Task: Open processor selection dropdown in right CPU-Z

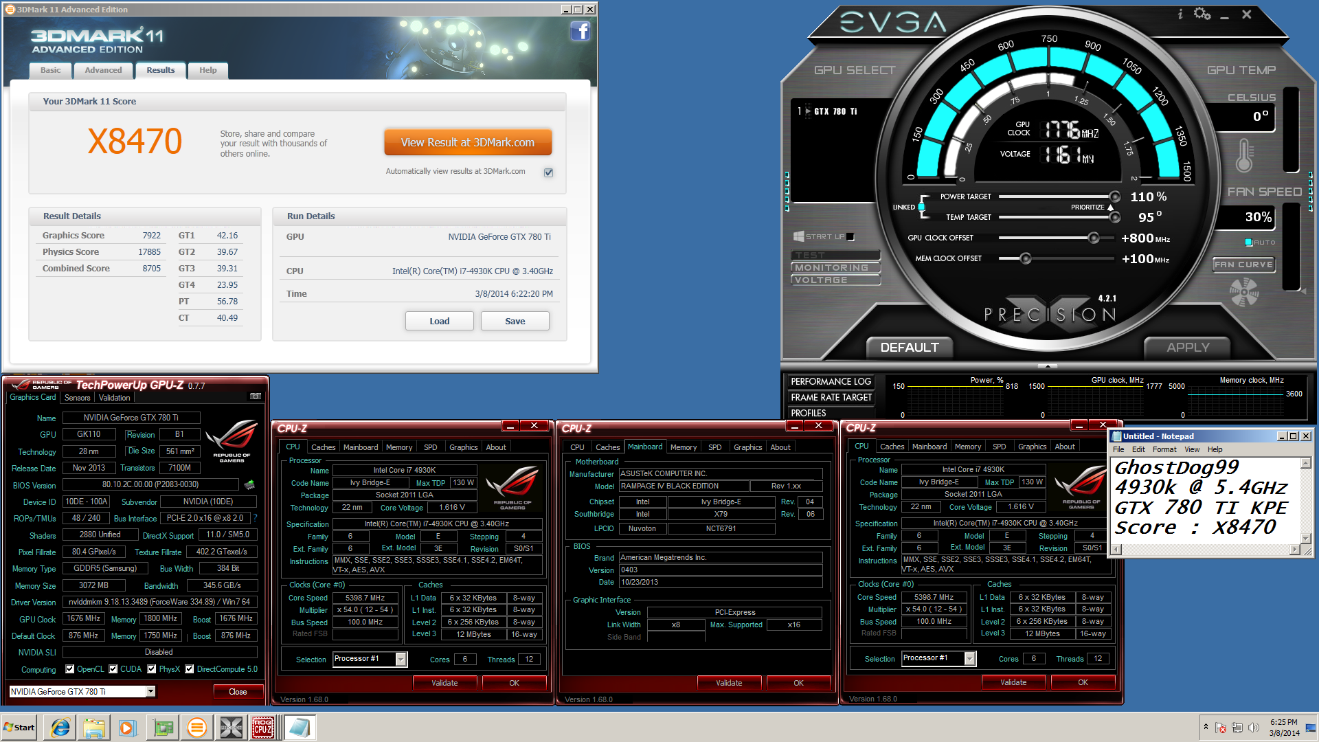Action: click(x=970, y=659)
